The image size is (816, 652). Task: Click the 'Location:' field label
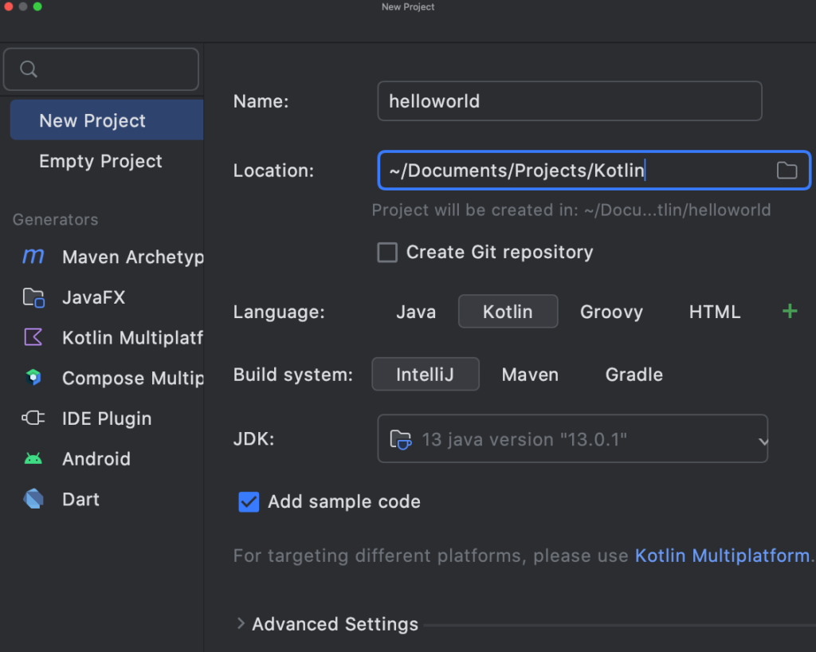[x=274, y=170]
